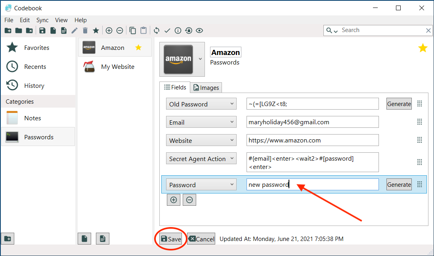Click the drag handle on Email row

420,122
